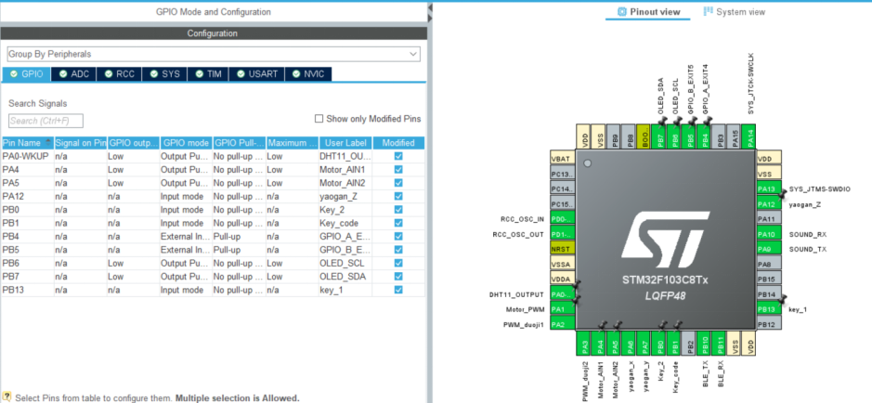Toggle Modified checkbox for PA0-WKUP row
The width and height of the screenshot is (872, 403).
pyautogui.click(x=398, y=157)
